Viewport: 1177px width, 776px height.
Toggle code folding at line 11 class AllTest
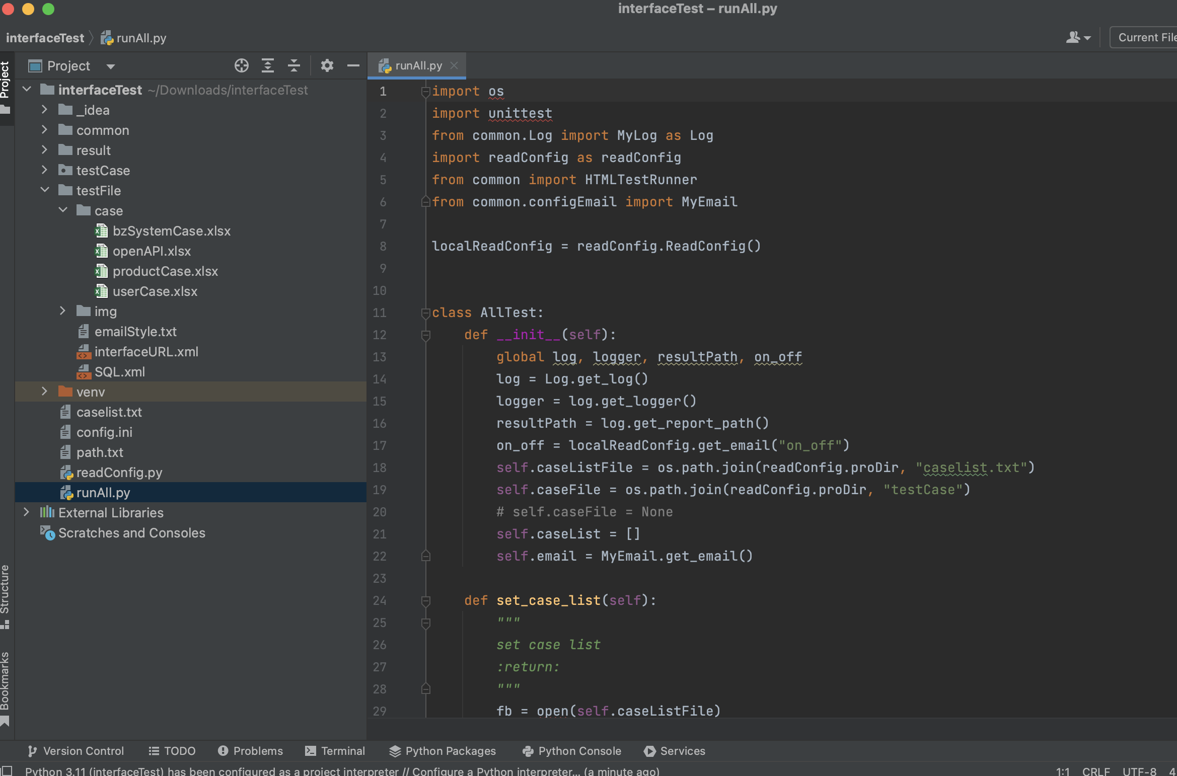tap(425, 313)
